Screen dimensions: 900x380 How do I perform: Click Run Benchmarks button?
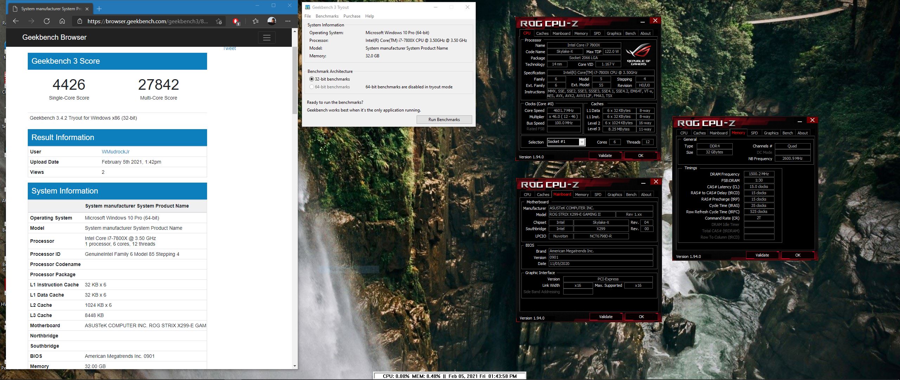tap(444, 120)
